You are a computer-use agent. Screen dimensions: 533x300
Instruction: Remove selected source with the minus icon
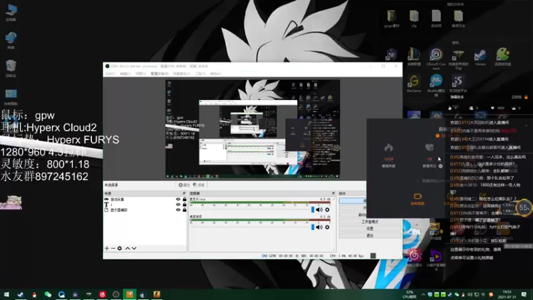[113, 248]
